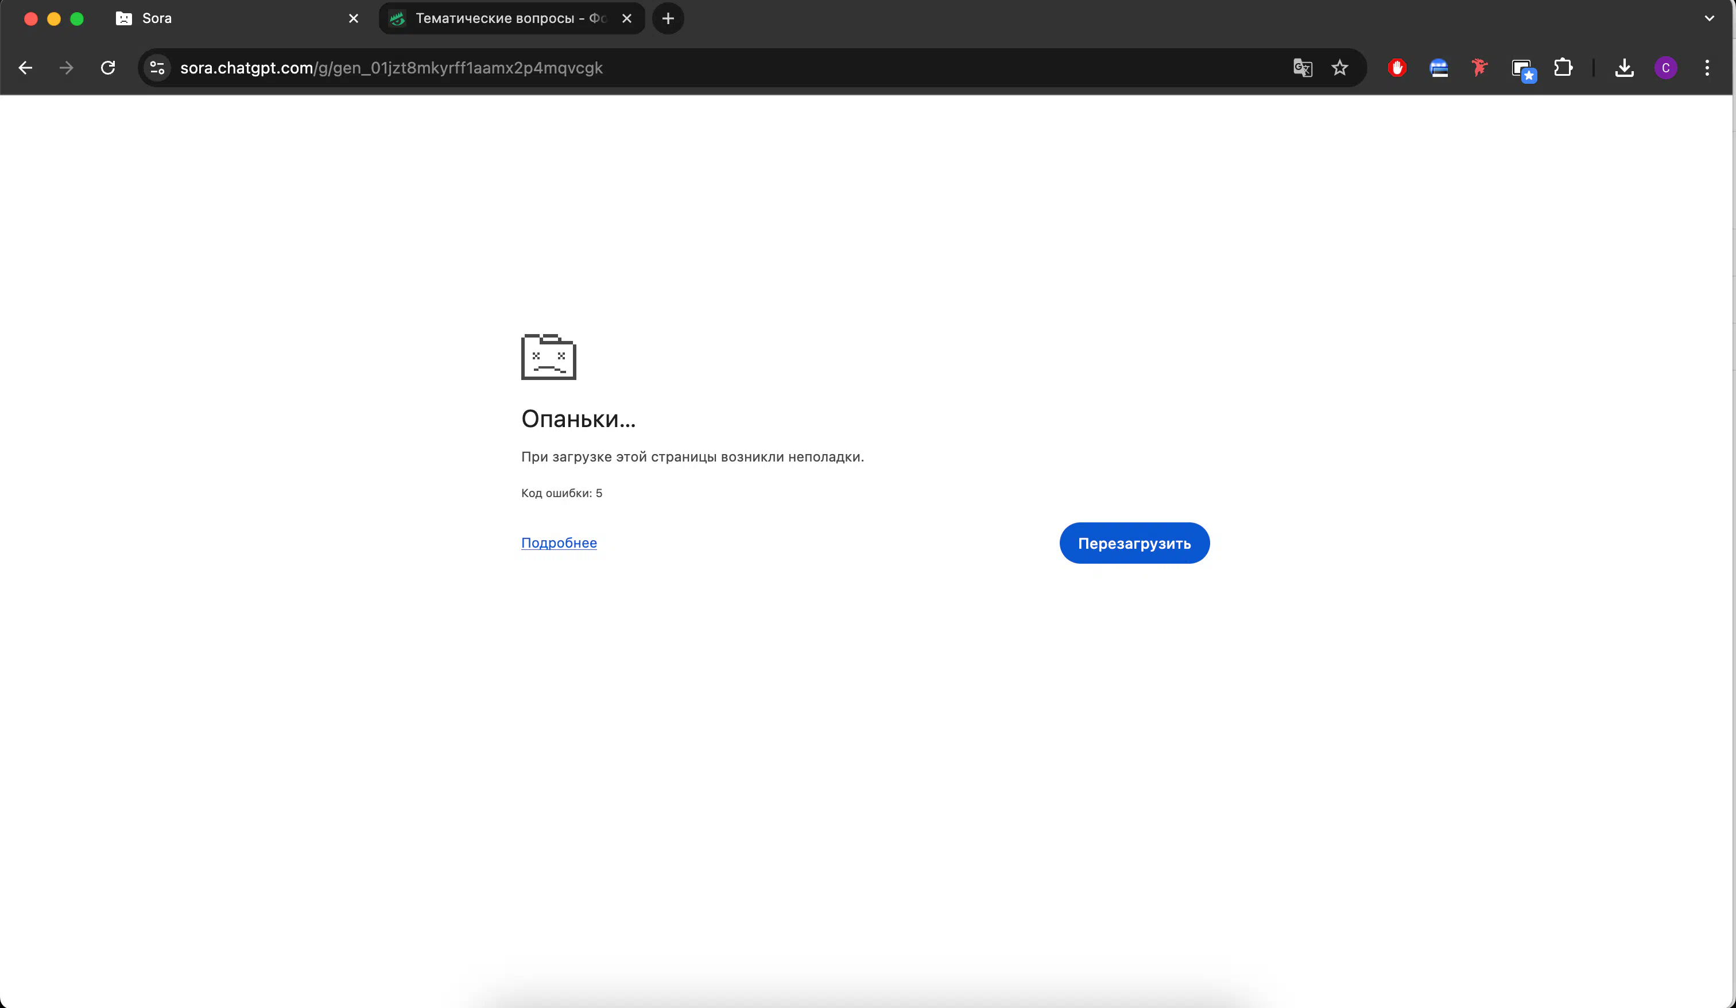
Task: Open Chrome three-dot menu
Action: pos(1706,68)
